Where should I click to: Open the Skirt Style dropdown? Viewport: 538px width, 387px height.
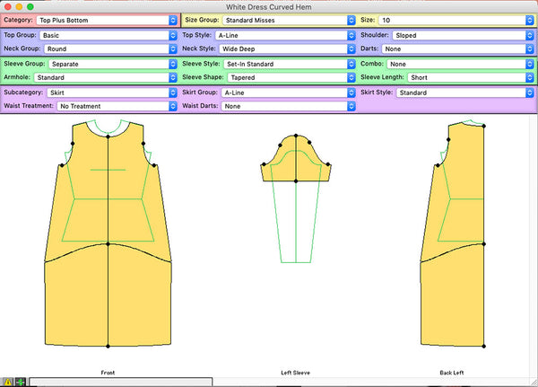tap(464, 92)
